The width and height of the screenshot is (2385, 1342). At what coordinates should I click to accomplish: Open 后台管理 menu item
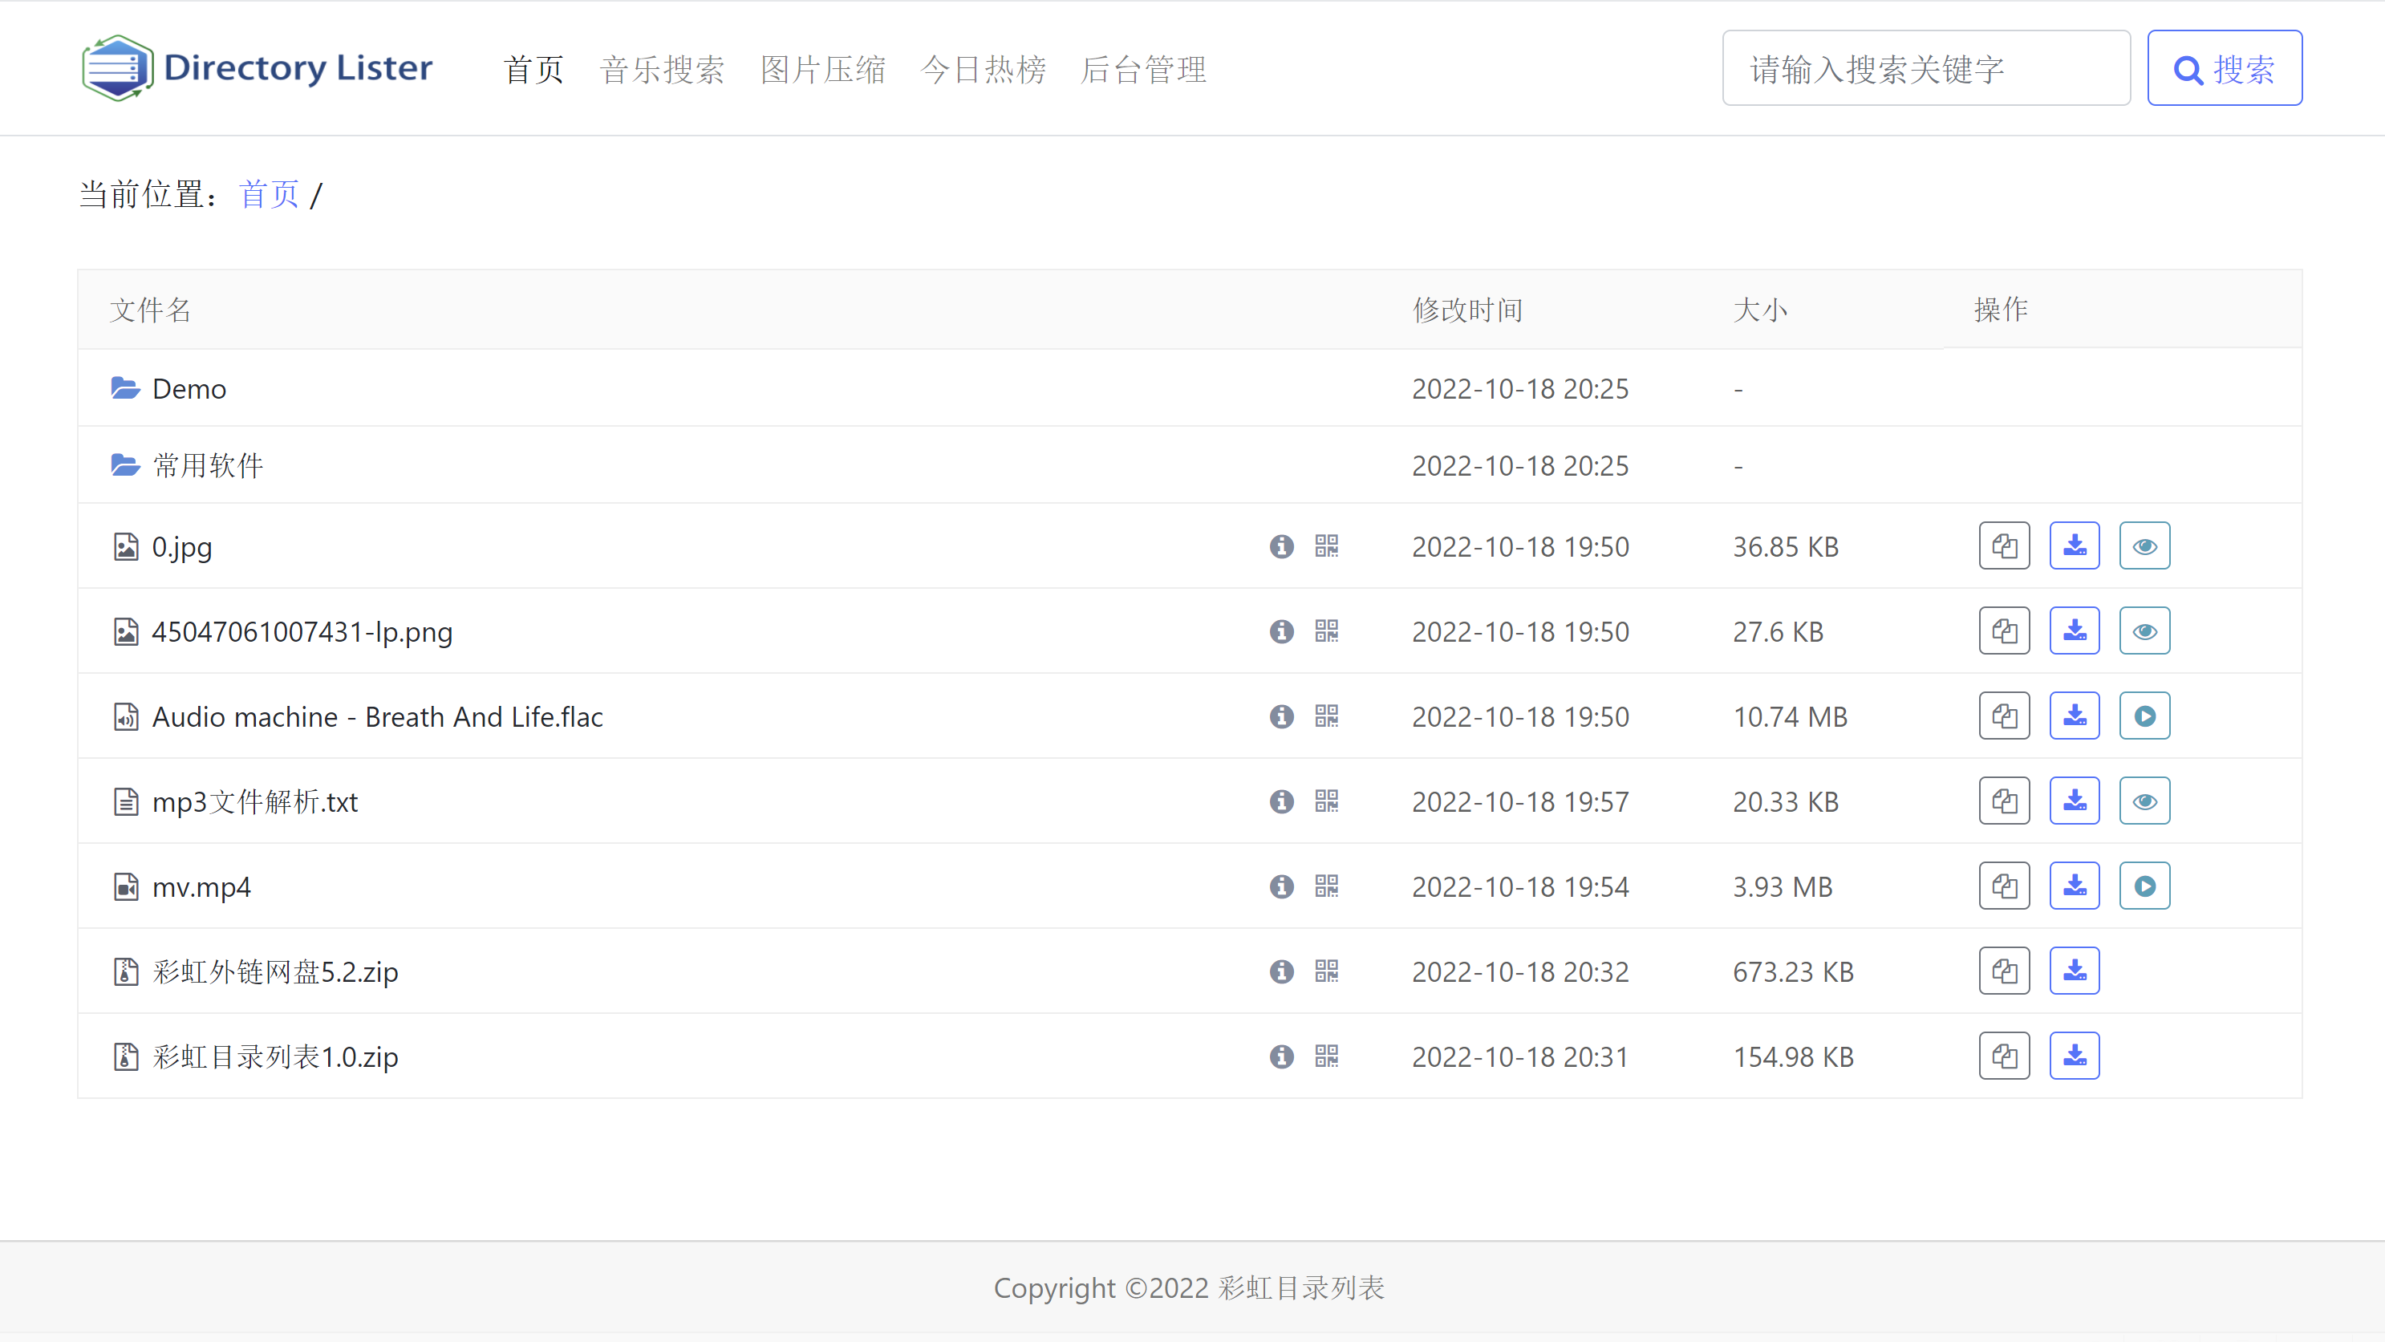[1146, 69]
